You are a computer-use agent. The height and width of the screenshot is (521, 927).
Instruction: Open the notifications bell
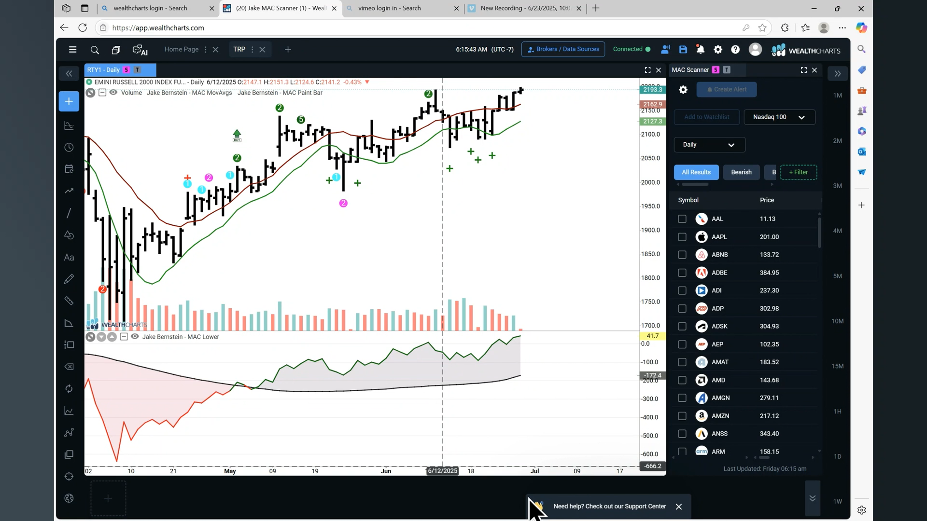[x=700, y=49]
